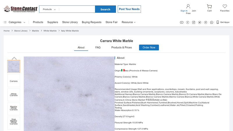The height and width of the screenshot is (131, 233).
Task: Click the Search button
Action: coord(105,9)
